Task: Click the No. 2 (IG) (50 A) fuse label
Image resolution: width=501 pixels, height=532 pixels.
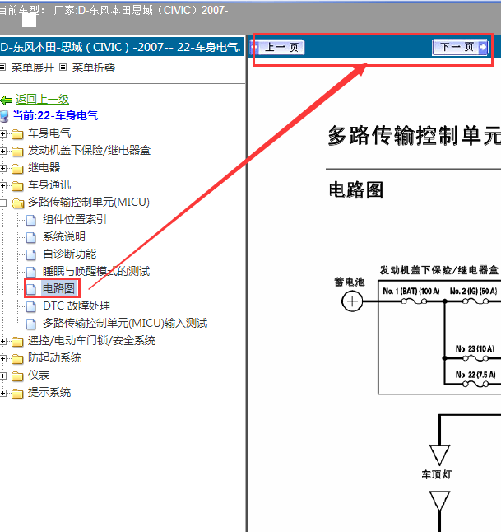Action: (x=474, y=291)
